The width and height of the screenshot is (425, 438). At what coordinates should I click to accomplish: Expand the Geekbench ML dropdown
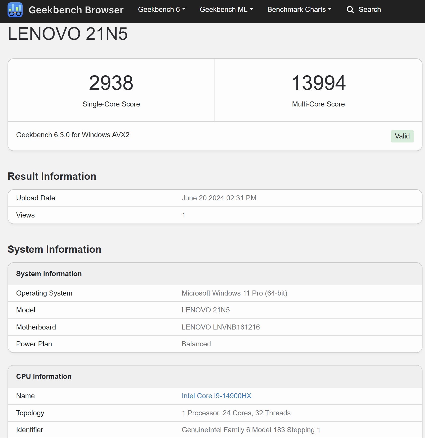click(x=226, y=10)
